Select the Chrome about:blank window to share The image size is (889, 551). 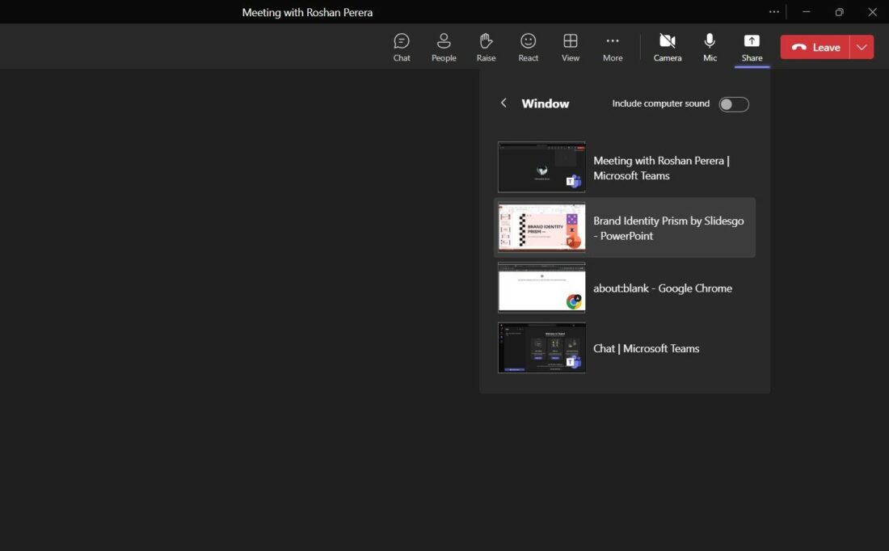tap(624, 288)
